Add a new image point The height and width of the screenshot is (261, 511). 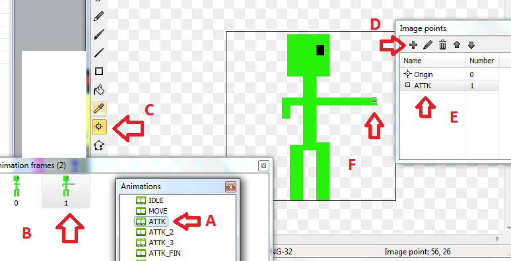click(x=413, y=45)
